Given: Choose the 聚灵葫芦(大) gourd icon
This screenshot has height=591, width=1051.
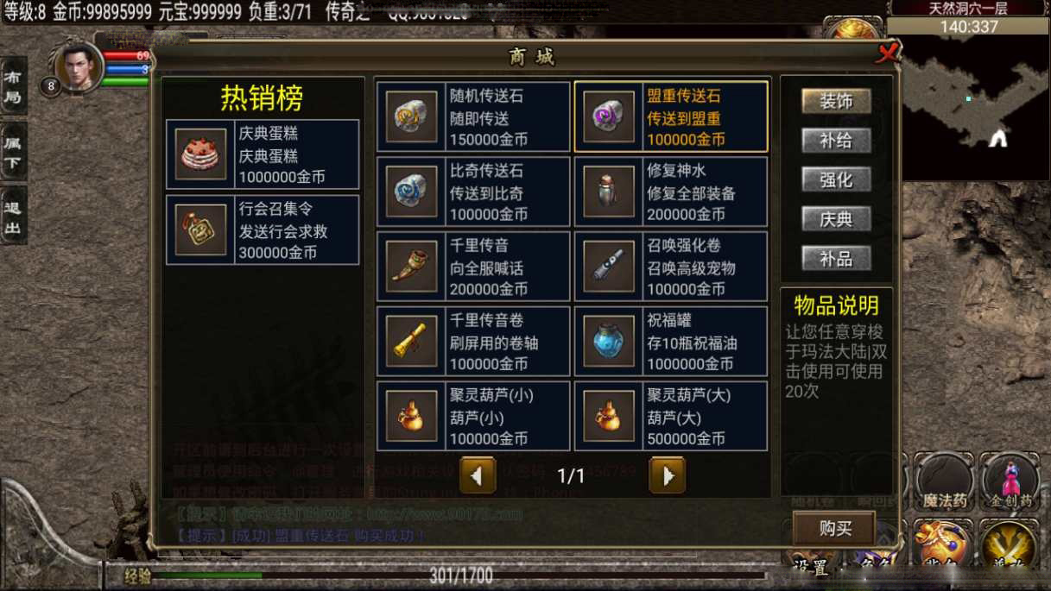Looking at the screenshot, I should 609,416.
